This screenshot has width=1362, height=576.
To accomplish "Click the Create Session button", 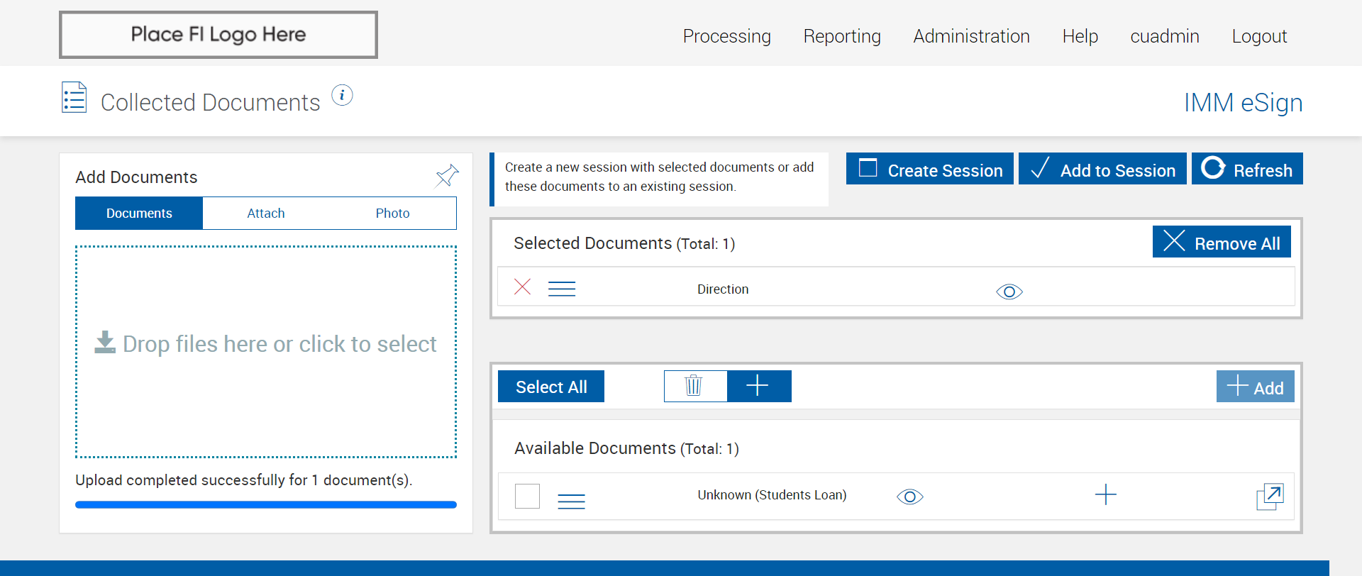I will point(929,170).
